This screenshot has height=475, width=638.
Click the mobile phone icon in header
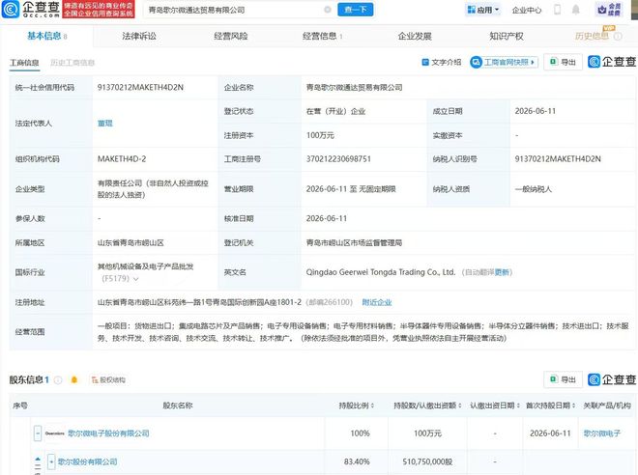pyautogui.click(x=557, y=10)
